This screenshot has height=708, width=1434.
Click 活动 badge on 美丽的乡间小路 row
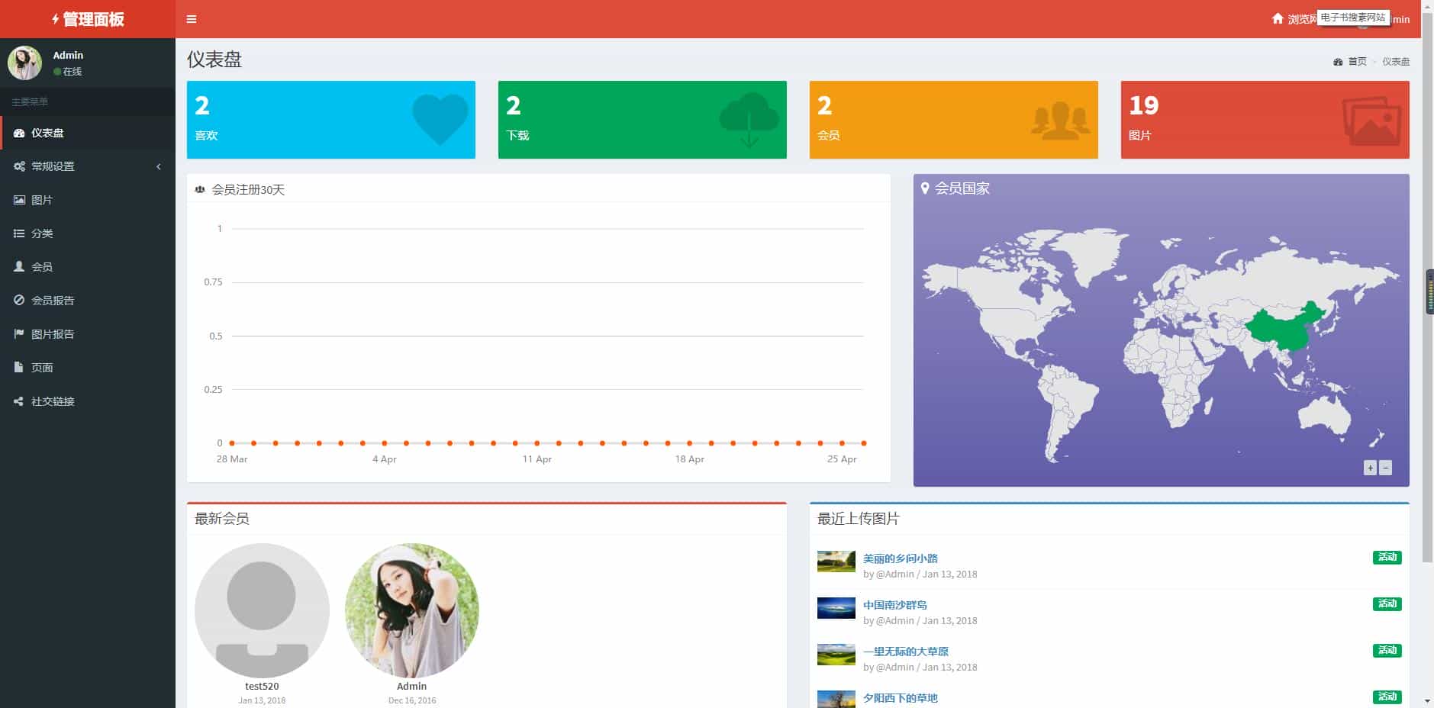coord(1387,558)
